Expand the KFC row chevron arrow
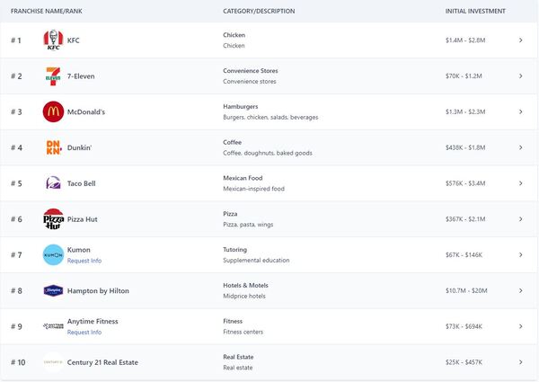 click(521, 40)
